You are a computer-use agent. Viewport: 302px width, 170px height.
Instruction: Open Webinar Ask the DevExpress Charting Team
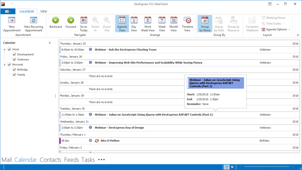(x=179, y=50)
